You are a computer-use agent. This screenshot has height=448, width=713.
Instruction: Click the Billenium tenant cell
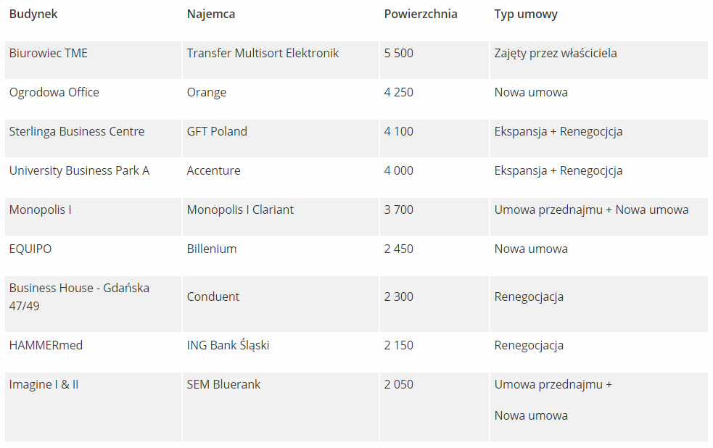[212, 249]
